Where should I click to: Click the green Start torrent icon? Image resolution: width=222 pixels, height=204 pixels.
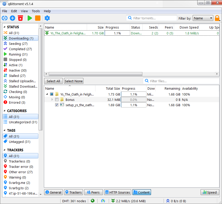click(30, 18)
